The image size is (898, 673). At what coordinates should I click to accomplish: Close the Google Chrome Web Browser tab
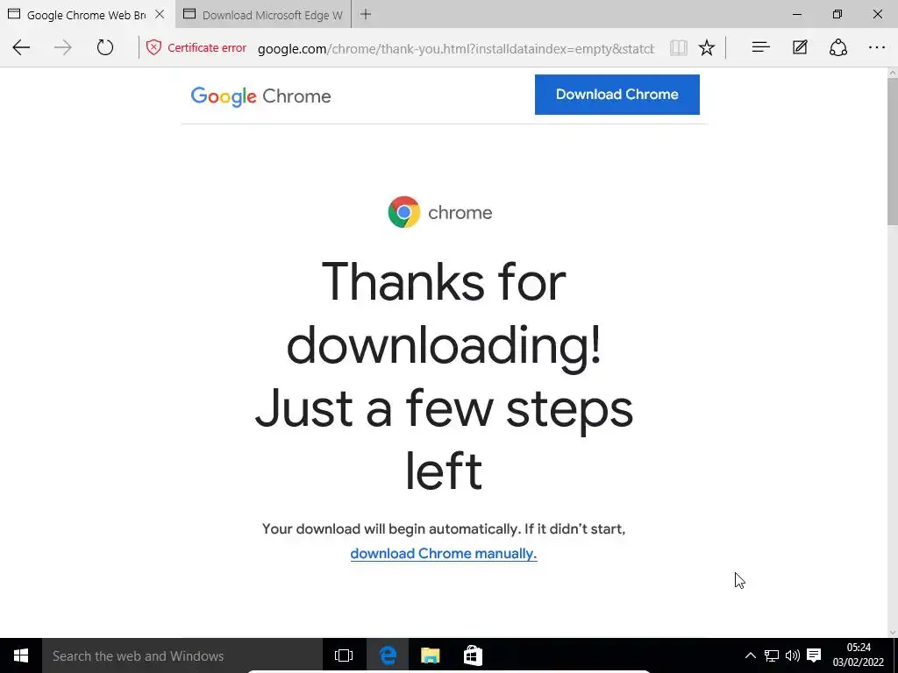click(x=160, y=14)
